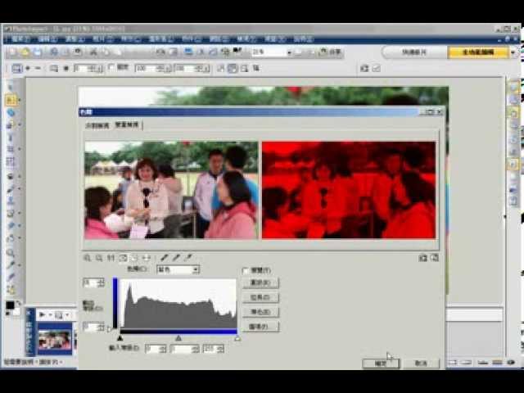Select the highlighted Selection tool in toolbox
This screenshot has width=524, height=393.
point(11,100)
